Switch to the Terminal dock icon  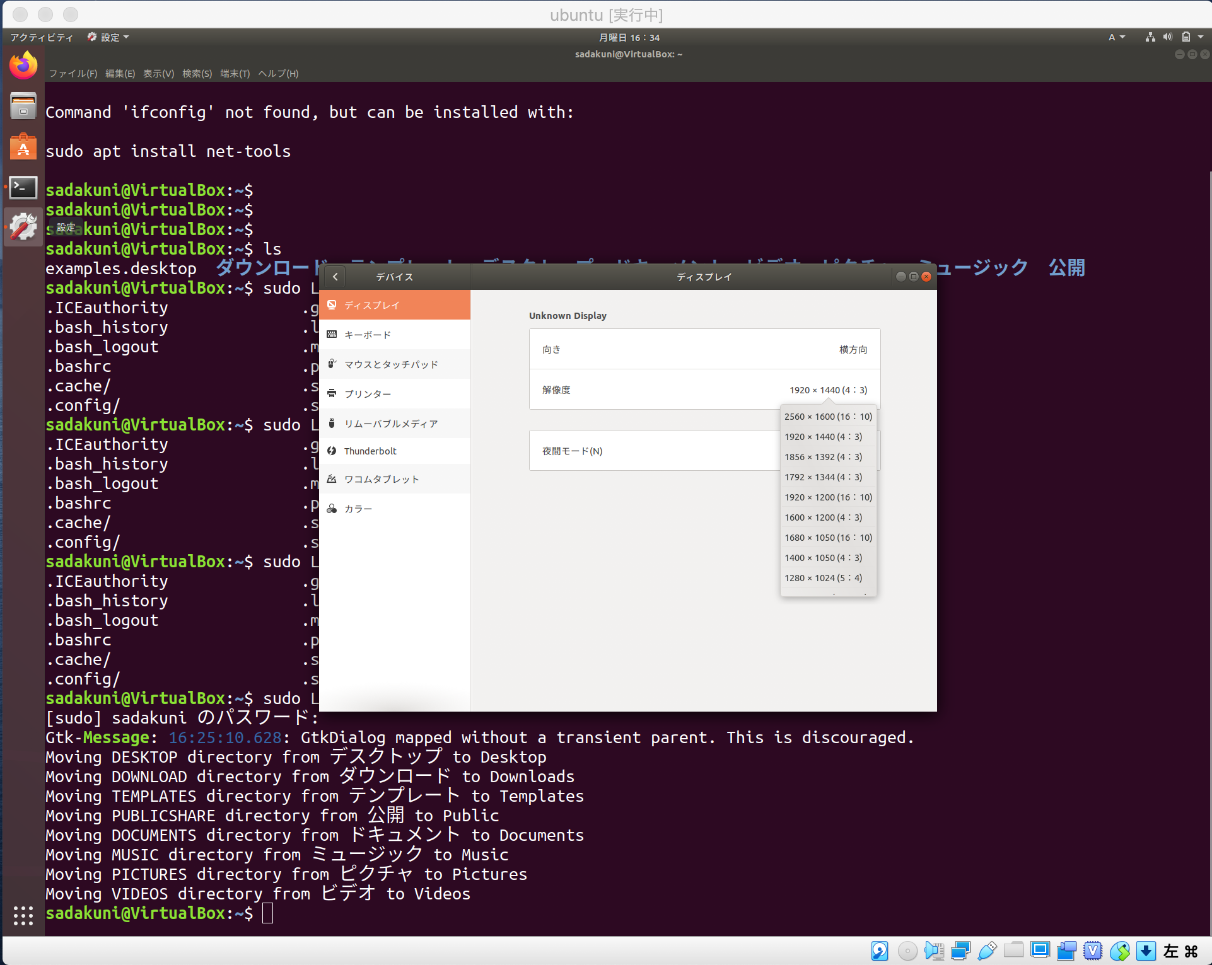click(23, 187)
